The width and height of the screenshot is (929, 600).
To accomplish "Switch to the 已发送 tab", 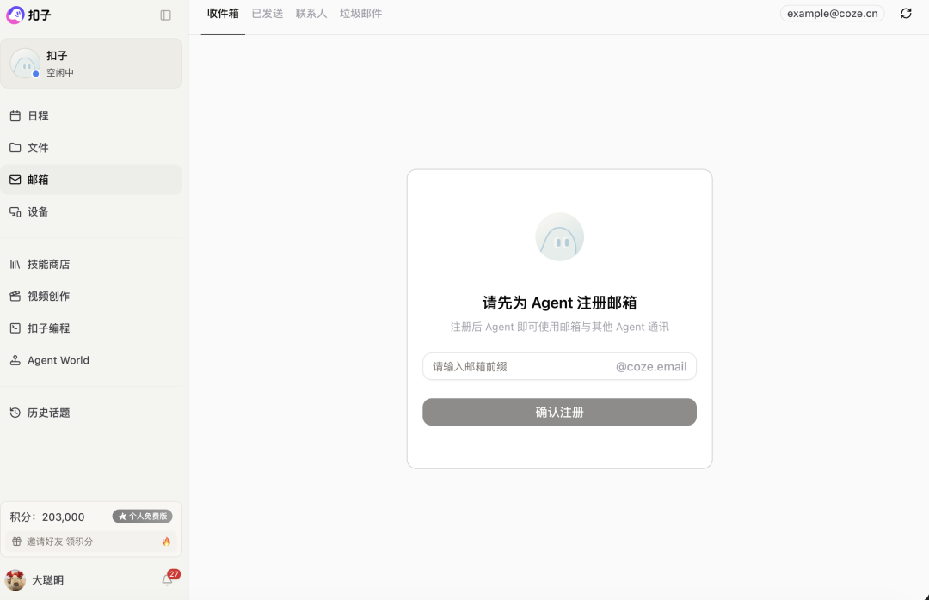I will 268,14.
